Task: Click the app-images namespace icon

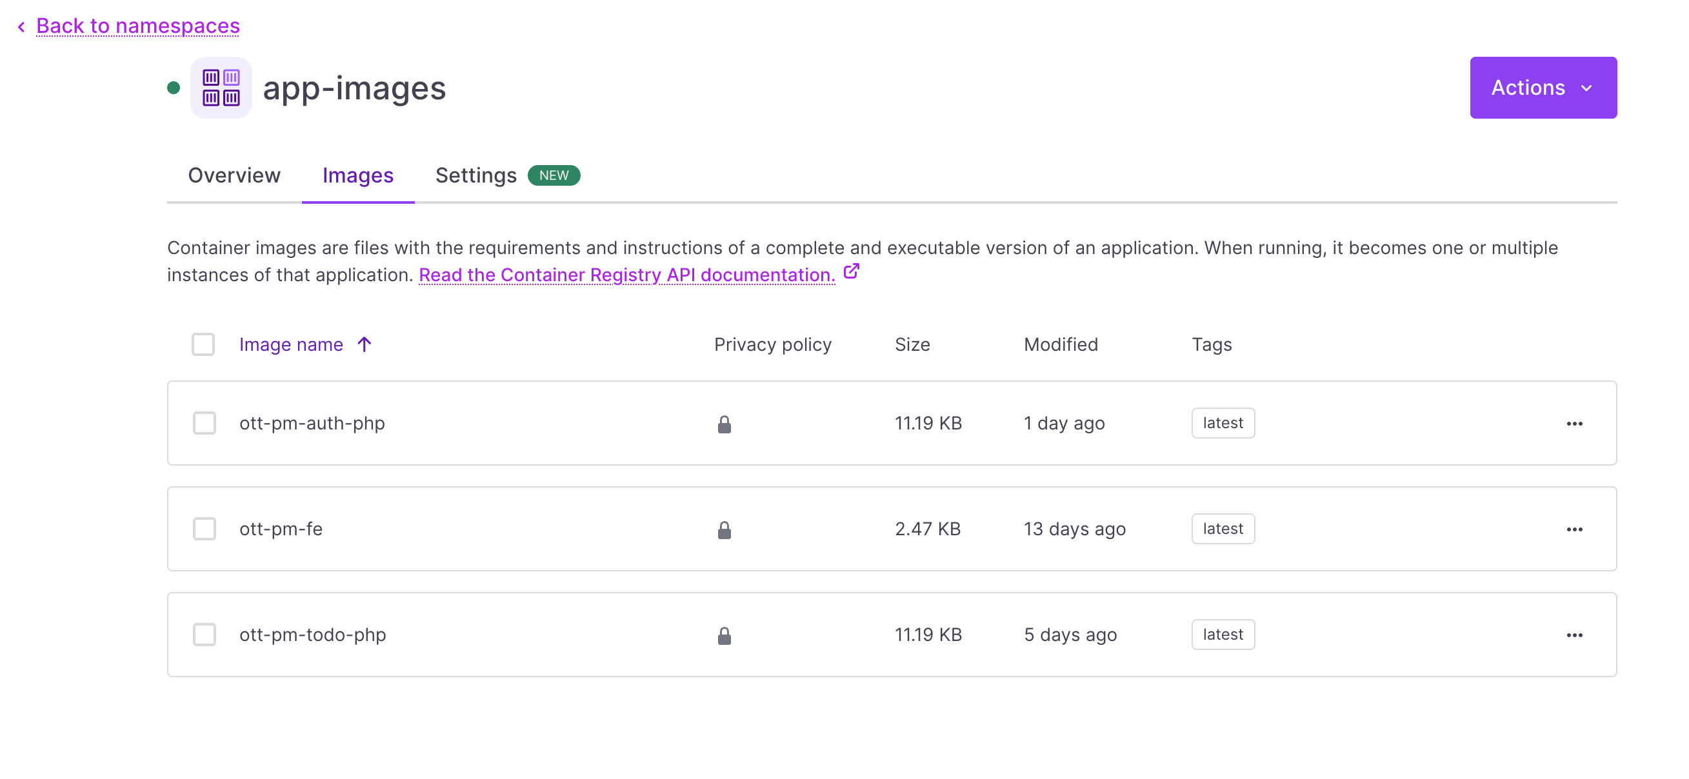Action: pyautogui.click(x=221, y=87)
